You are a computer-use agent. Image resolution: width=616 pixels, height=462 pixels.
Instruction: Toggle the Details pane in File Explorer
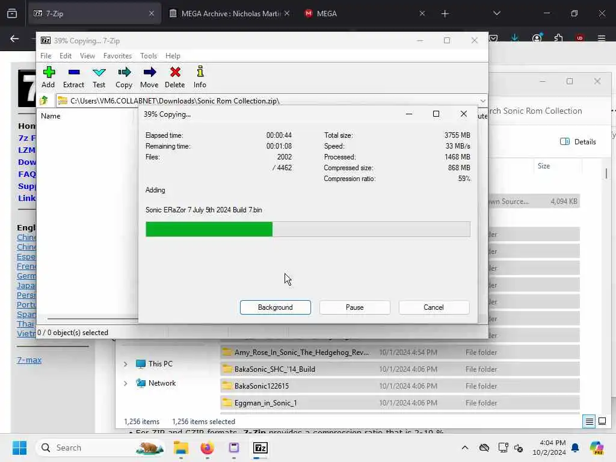point(578,142)
